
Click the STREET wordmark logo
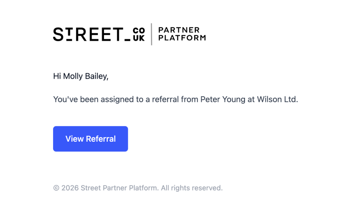click(88, 34)
